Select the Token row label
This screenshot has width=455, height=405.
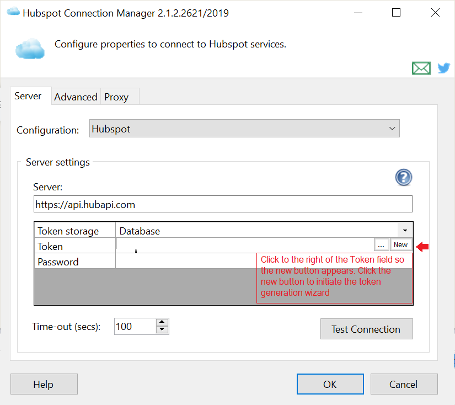75,246
